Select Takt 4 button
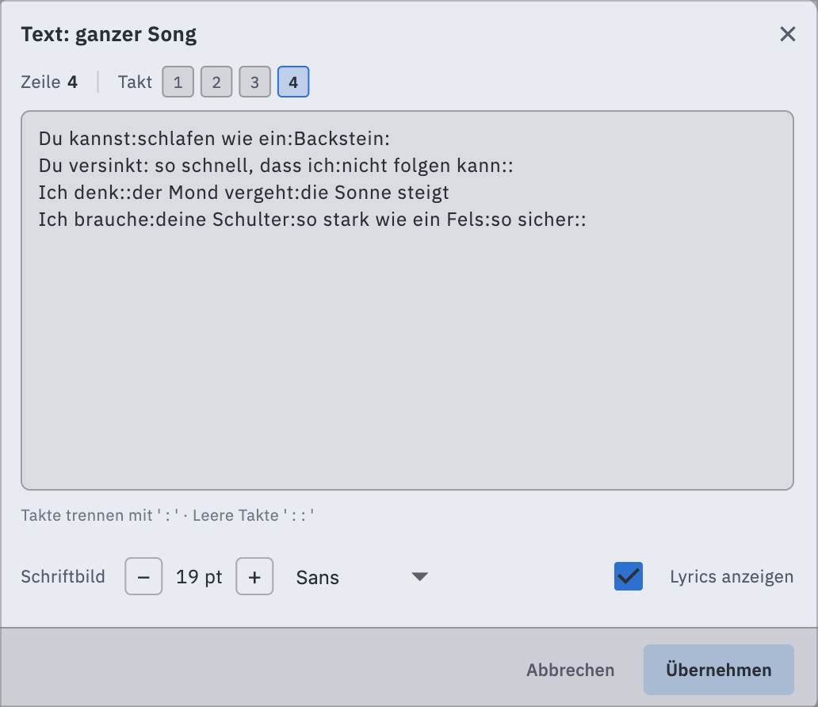The height and width of the screenshot is (707, 818). click(x=293, y=82)
